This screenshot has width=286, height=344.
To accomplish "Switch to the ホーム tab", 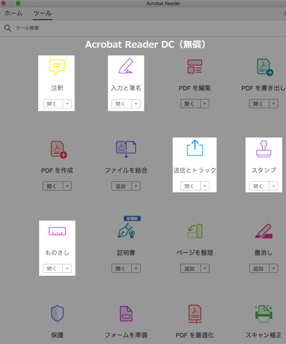I will pyautogui.click(x=13, y=13).
